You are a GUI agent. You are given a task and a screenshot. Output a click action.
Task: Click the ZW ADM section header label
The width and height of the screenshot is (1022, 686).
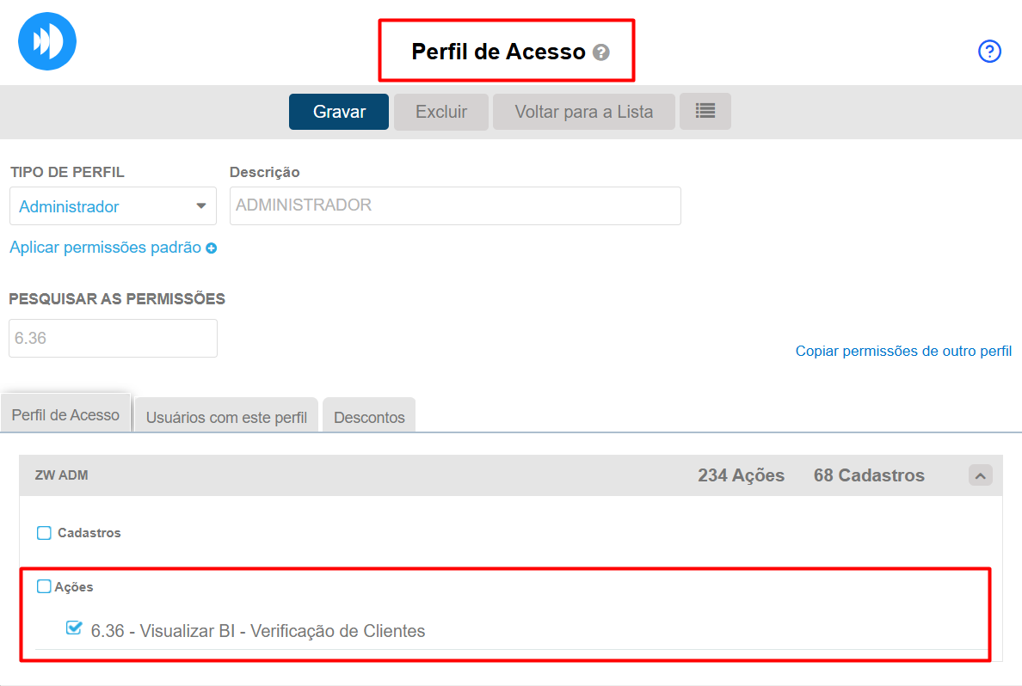click(61, 475)
